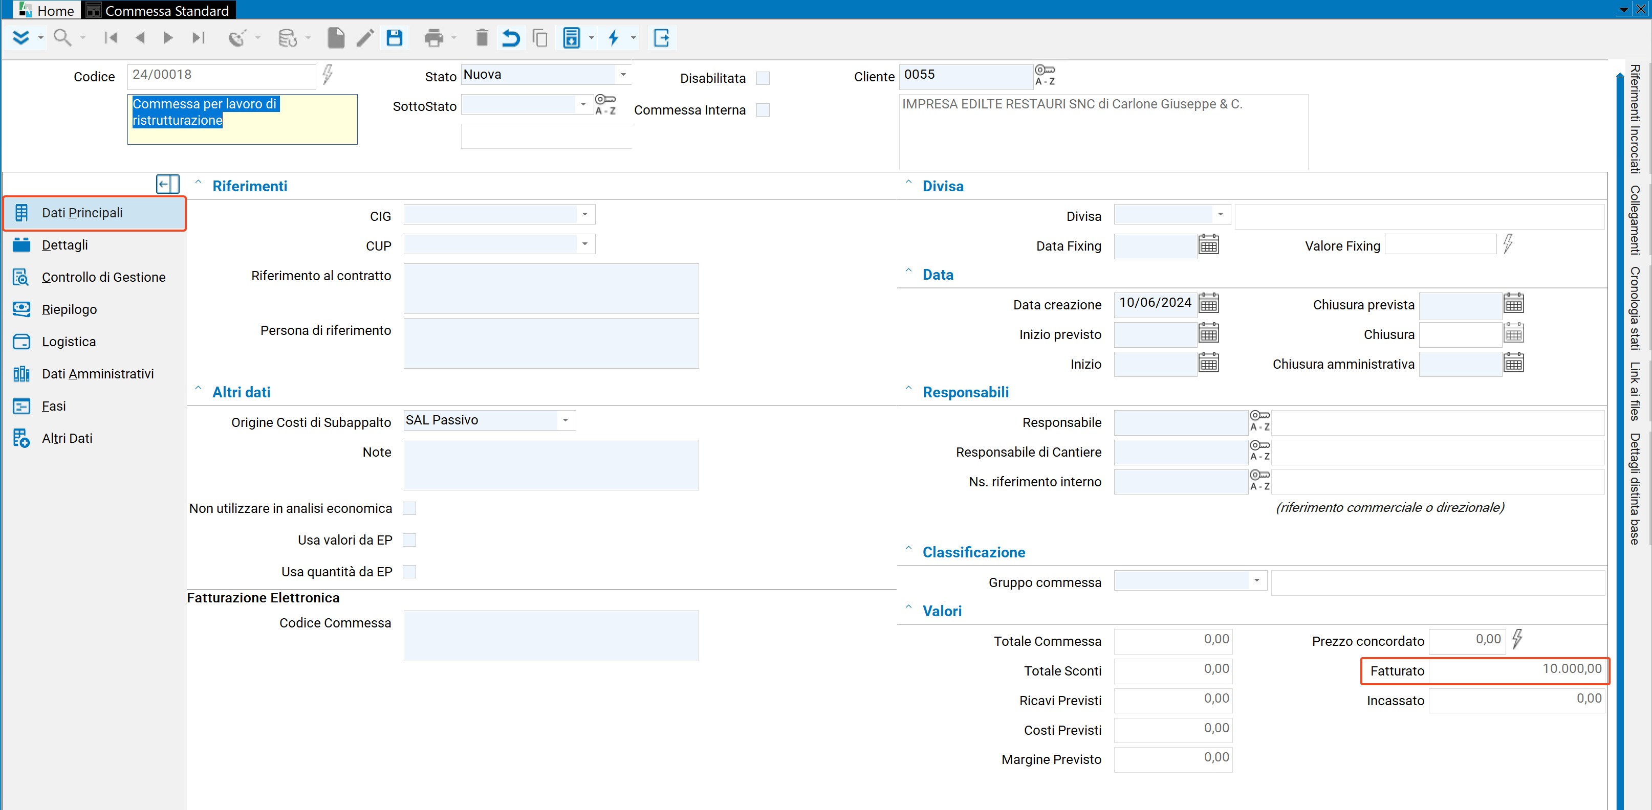Click the Exit door toolbar icon
The width and height of the screenshot is (1652, 810).
pos(661,38)
